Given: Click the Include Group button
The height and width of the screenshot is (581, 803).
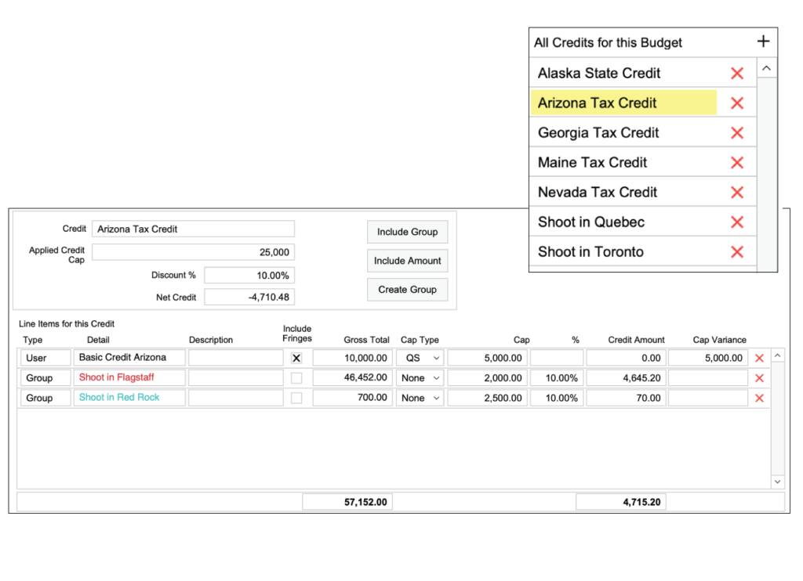Looking at the screenshot, I should click(408, 232).
